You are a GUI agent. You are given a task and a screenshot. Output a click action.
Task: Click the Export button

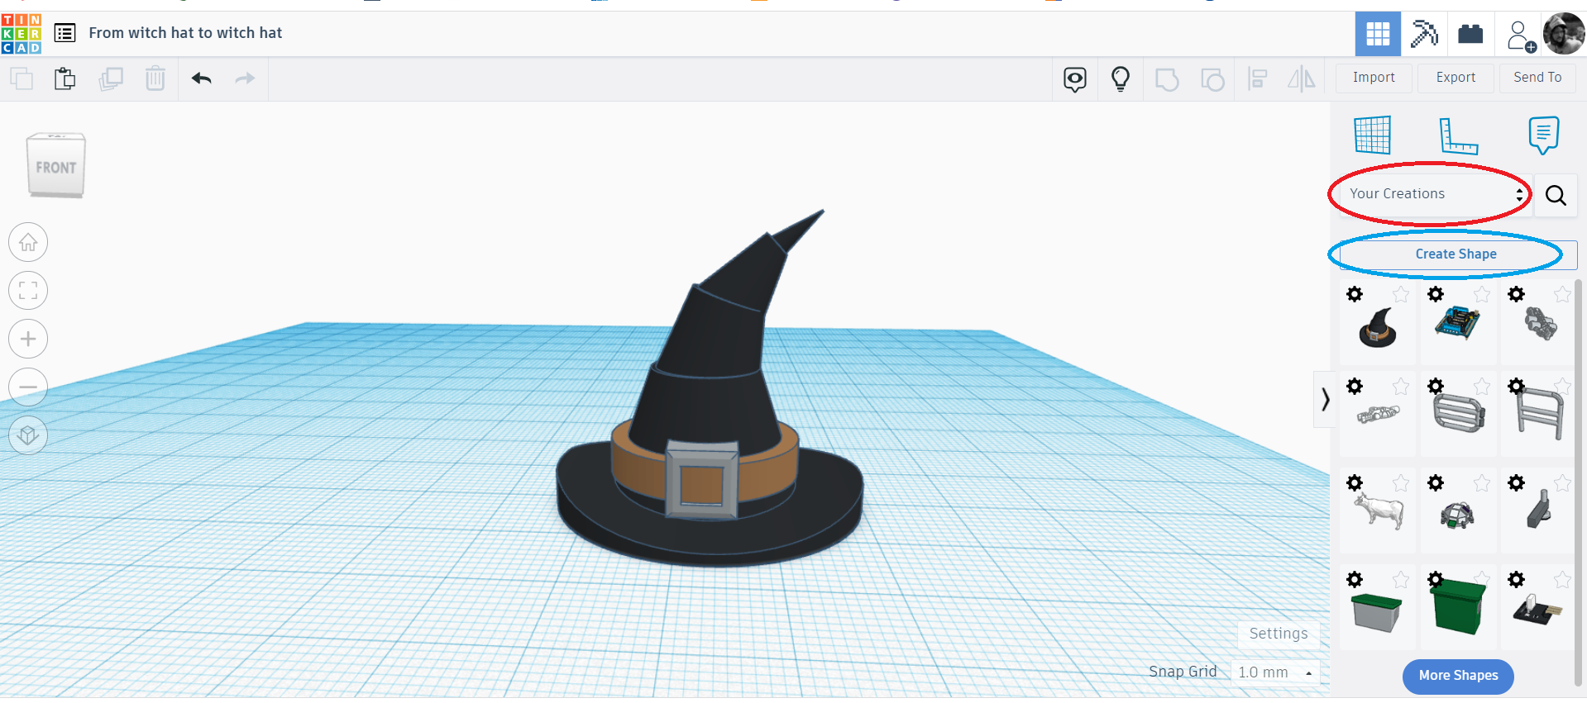(1456, 78)
